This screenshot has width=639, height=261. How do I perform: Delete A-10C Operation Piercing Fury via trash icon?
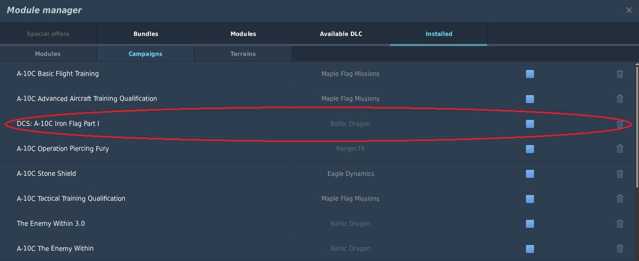(x=620, y=148)
